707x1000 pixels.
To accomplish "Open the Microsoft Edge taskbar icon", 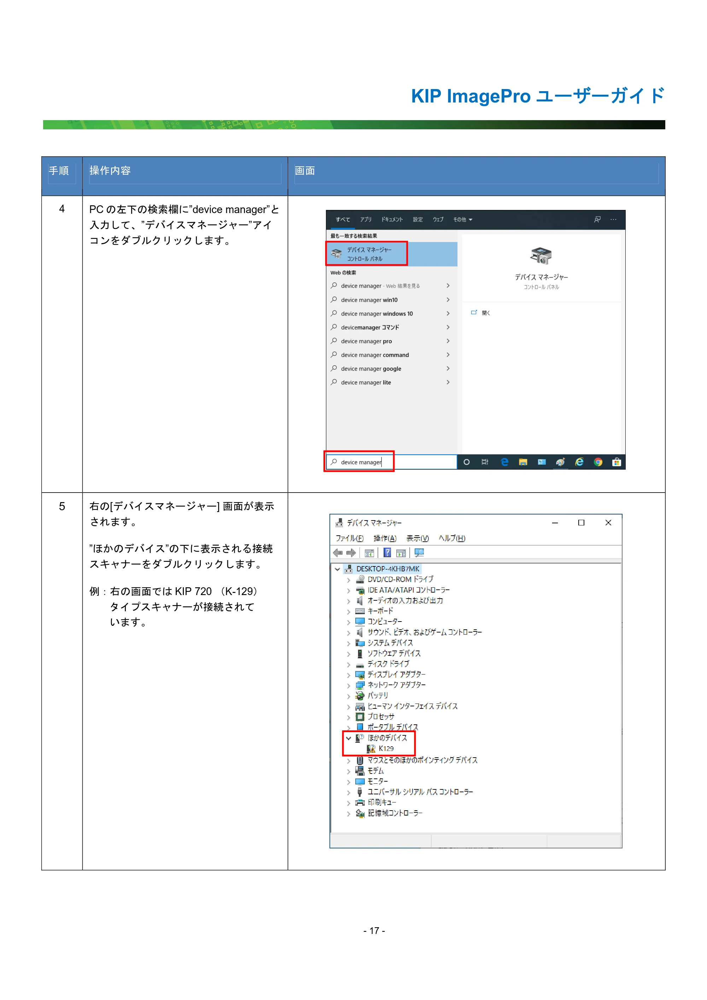I will [x=504, y=462].
